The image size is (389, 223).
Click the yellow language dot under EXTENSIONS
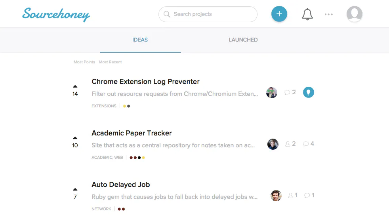tap(124, 106)
